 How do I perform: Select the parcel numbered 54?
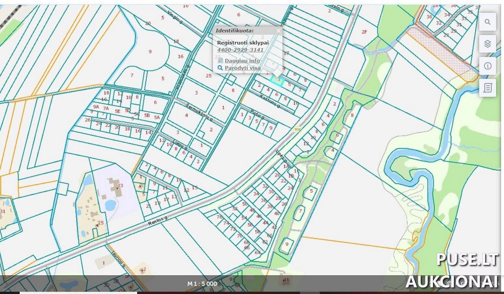(x=244, y=218)
